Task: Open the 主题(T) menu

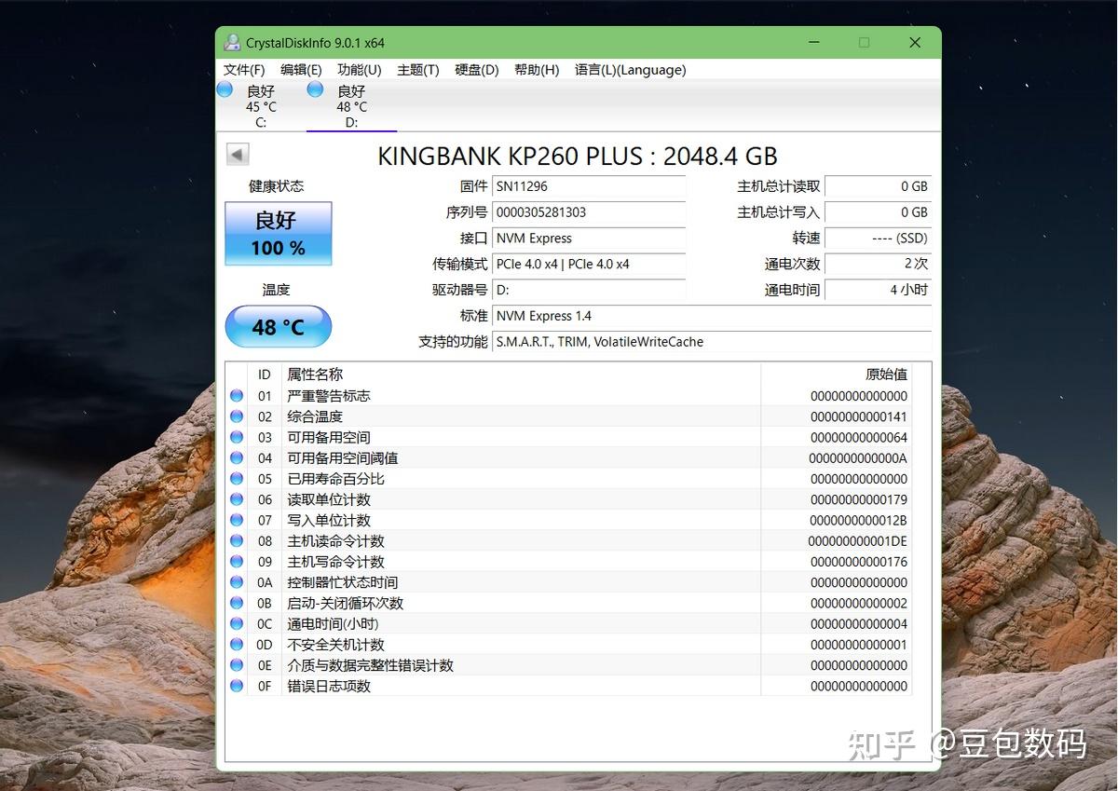Action: point(417,69)
